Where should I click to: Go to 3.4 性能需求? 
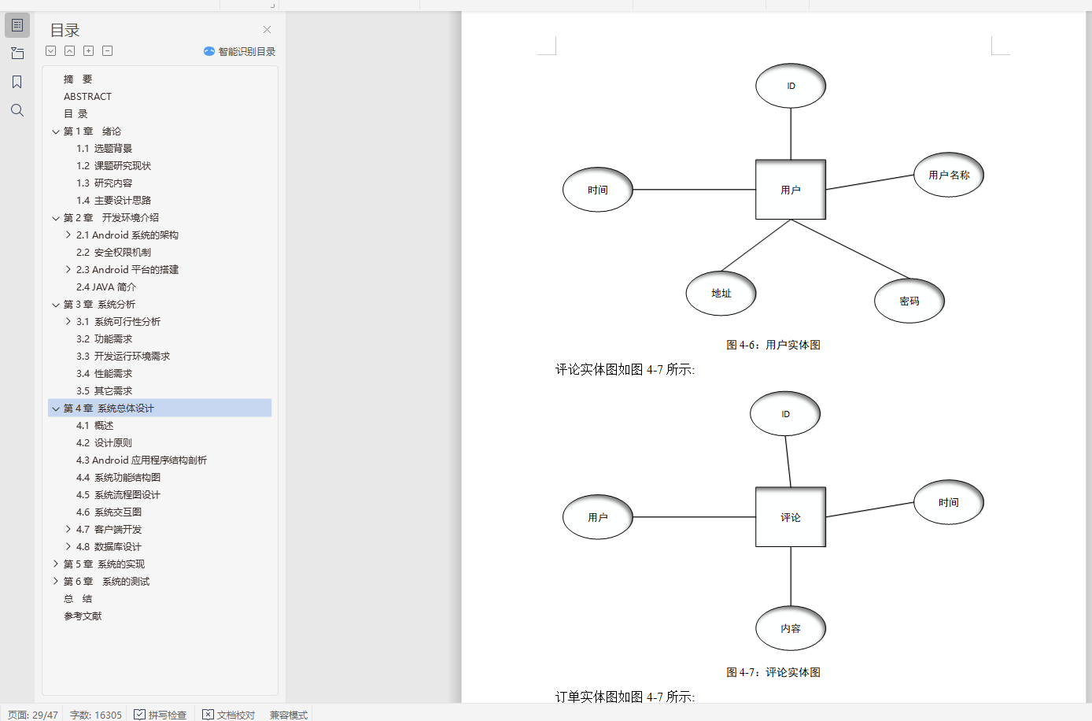[x=104, y=374]
